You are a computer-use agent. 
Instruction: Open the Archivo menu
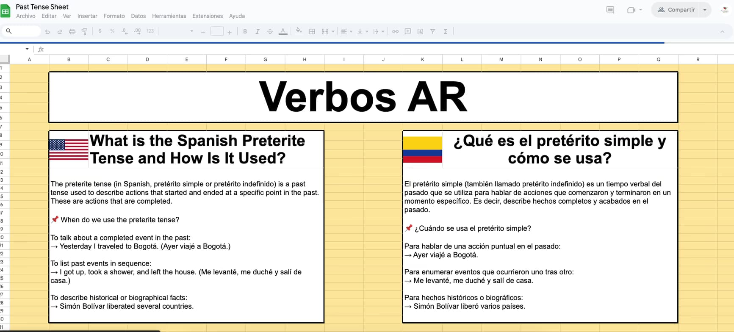point(26,16)
